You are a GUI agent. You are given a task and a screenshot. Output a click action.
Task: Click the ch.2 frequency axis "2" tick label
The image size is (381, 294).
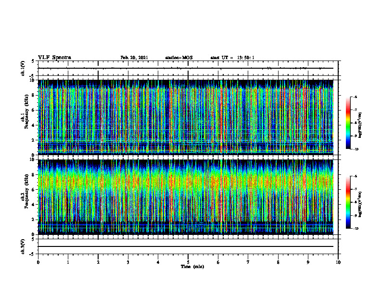coord(34,220)
